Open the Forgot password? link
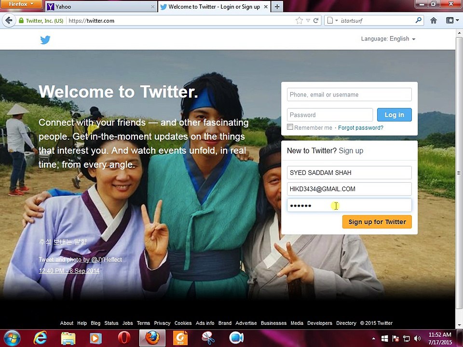463x347 pixels. click(361, 128)
